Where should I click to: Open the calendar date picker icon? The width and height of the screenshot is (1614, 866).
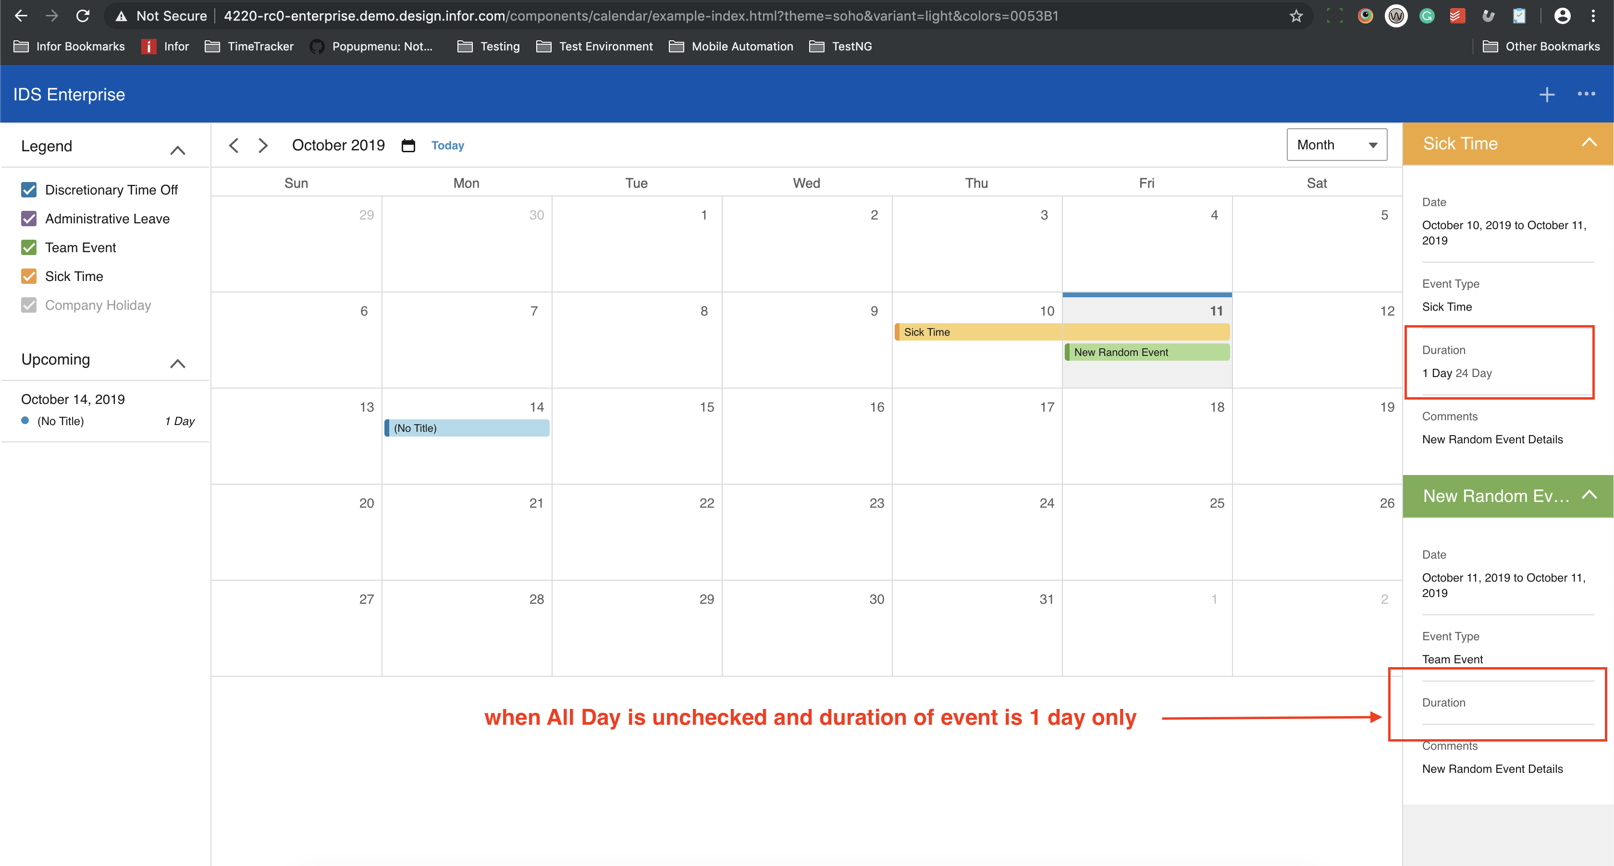pyautogui.click(x=408, y=145)
